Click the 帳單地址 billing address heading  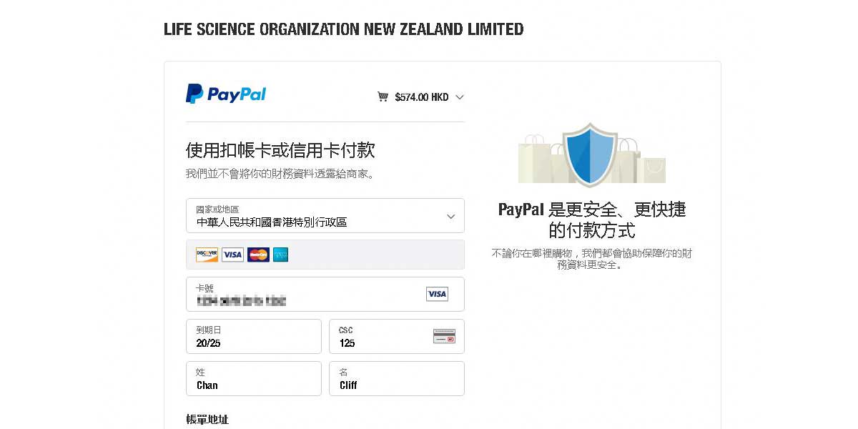tap(207, 420)
